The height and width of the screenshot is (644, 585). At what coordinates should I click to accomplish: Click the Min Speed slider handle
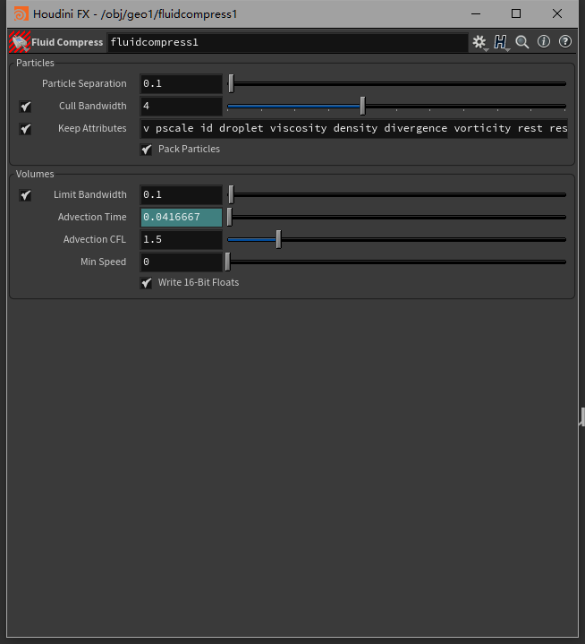pyautogui.click(x=228, y=262)
